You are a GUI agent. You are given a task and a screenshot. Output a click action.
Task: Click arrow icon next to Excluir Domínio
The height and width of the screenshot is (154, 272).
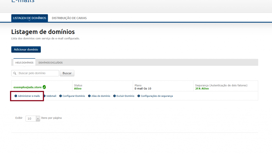tap(114, 96)
